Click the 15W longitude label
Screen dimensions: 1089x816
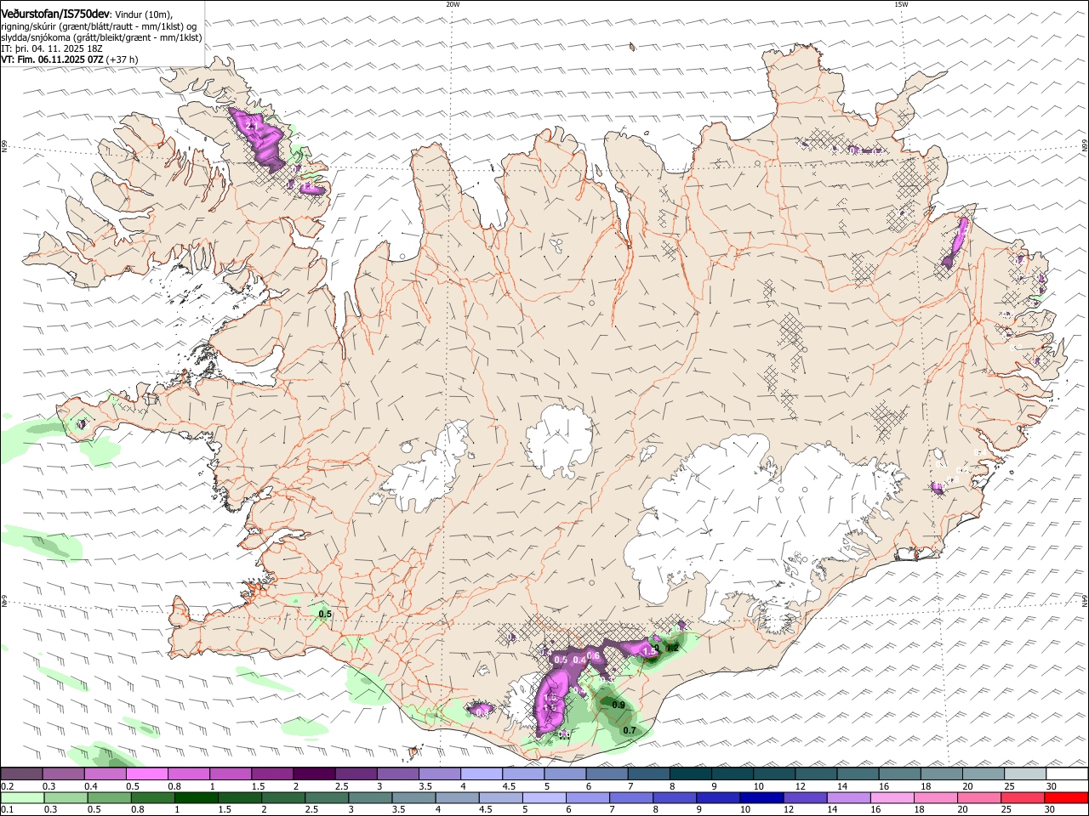pos(901,4)
